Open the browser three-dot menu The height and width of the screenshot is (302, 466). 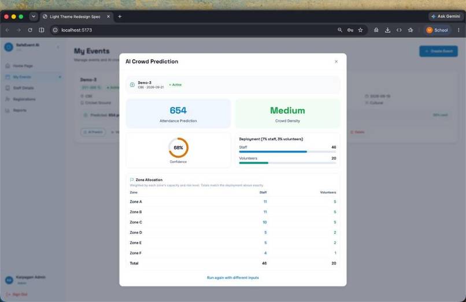(458, 30)
